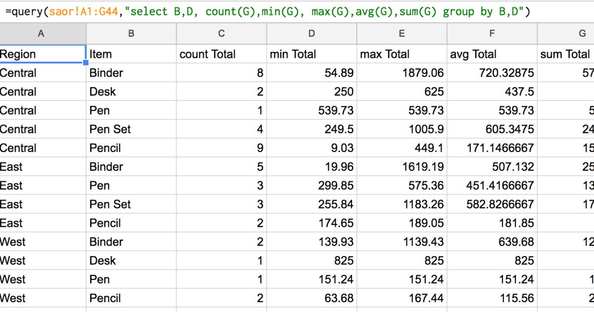Click the cell containing 720.32875

(x=492, y=73)
